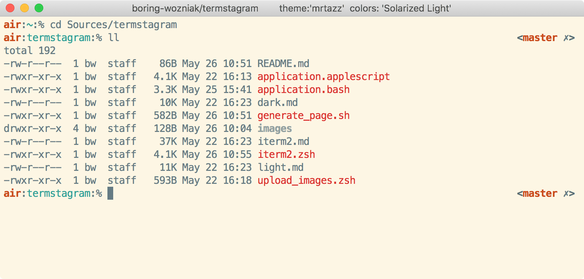
Task: Click the yellow minimize window button
Action: coord(25,8)
